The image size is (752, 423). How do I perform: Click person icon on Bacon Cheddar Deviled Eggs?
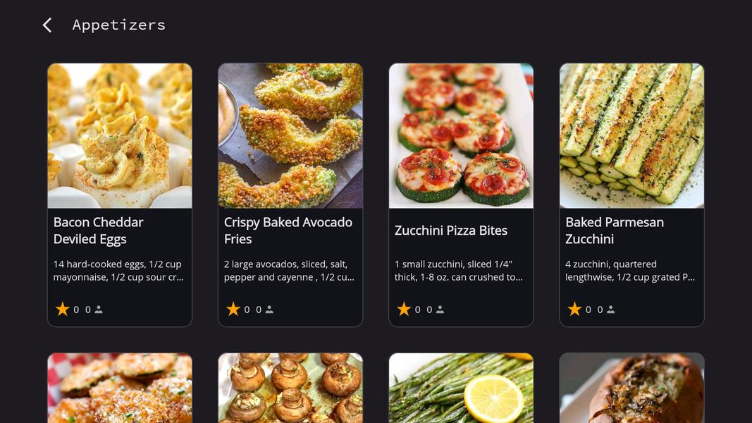coord(99,309)
